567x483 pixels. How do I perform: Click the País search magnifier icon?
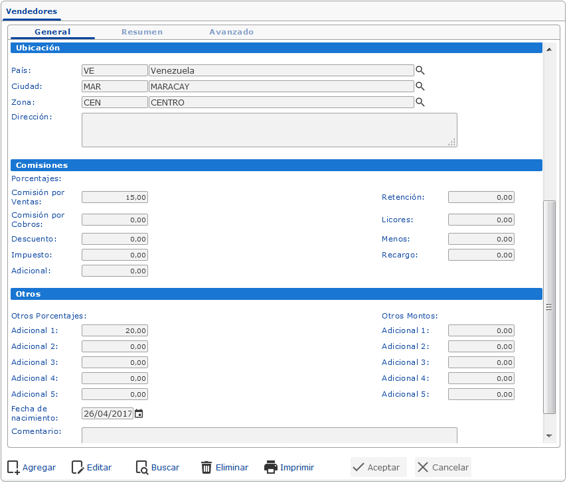point(420,70)
